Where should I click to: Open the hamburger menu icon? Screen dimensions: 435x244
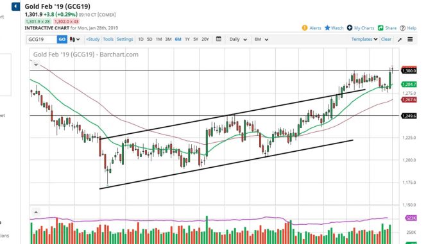pos(410,39)
